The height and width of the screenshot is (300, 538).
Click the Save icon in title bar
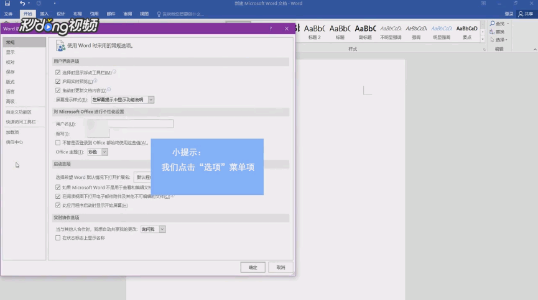point(7,4)
